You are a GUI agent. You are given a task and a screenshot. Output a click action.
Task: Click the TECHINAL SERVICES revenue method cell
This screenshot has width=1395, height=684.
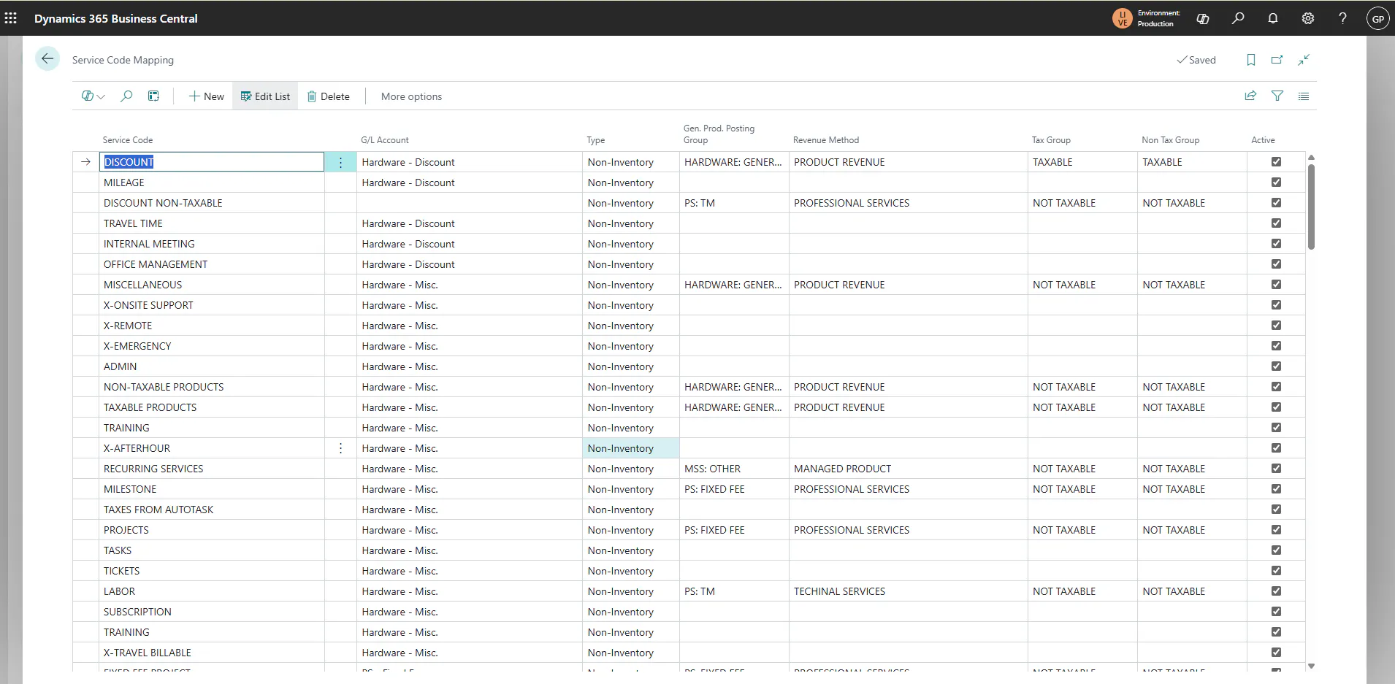(x=908, y=591)
